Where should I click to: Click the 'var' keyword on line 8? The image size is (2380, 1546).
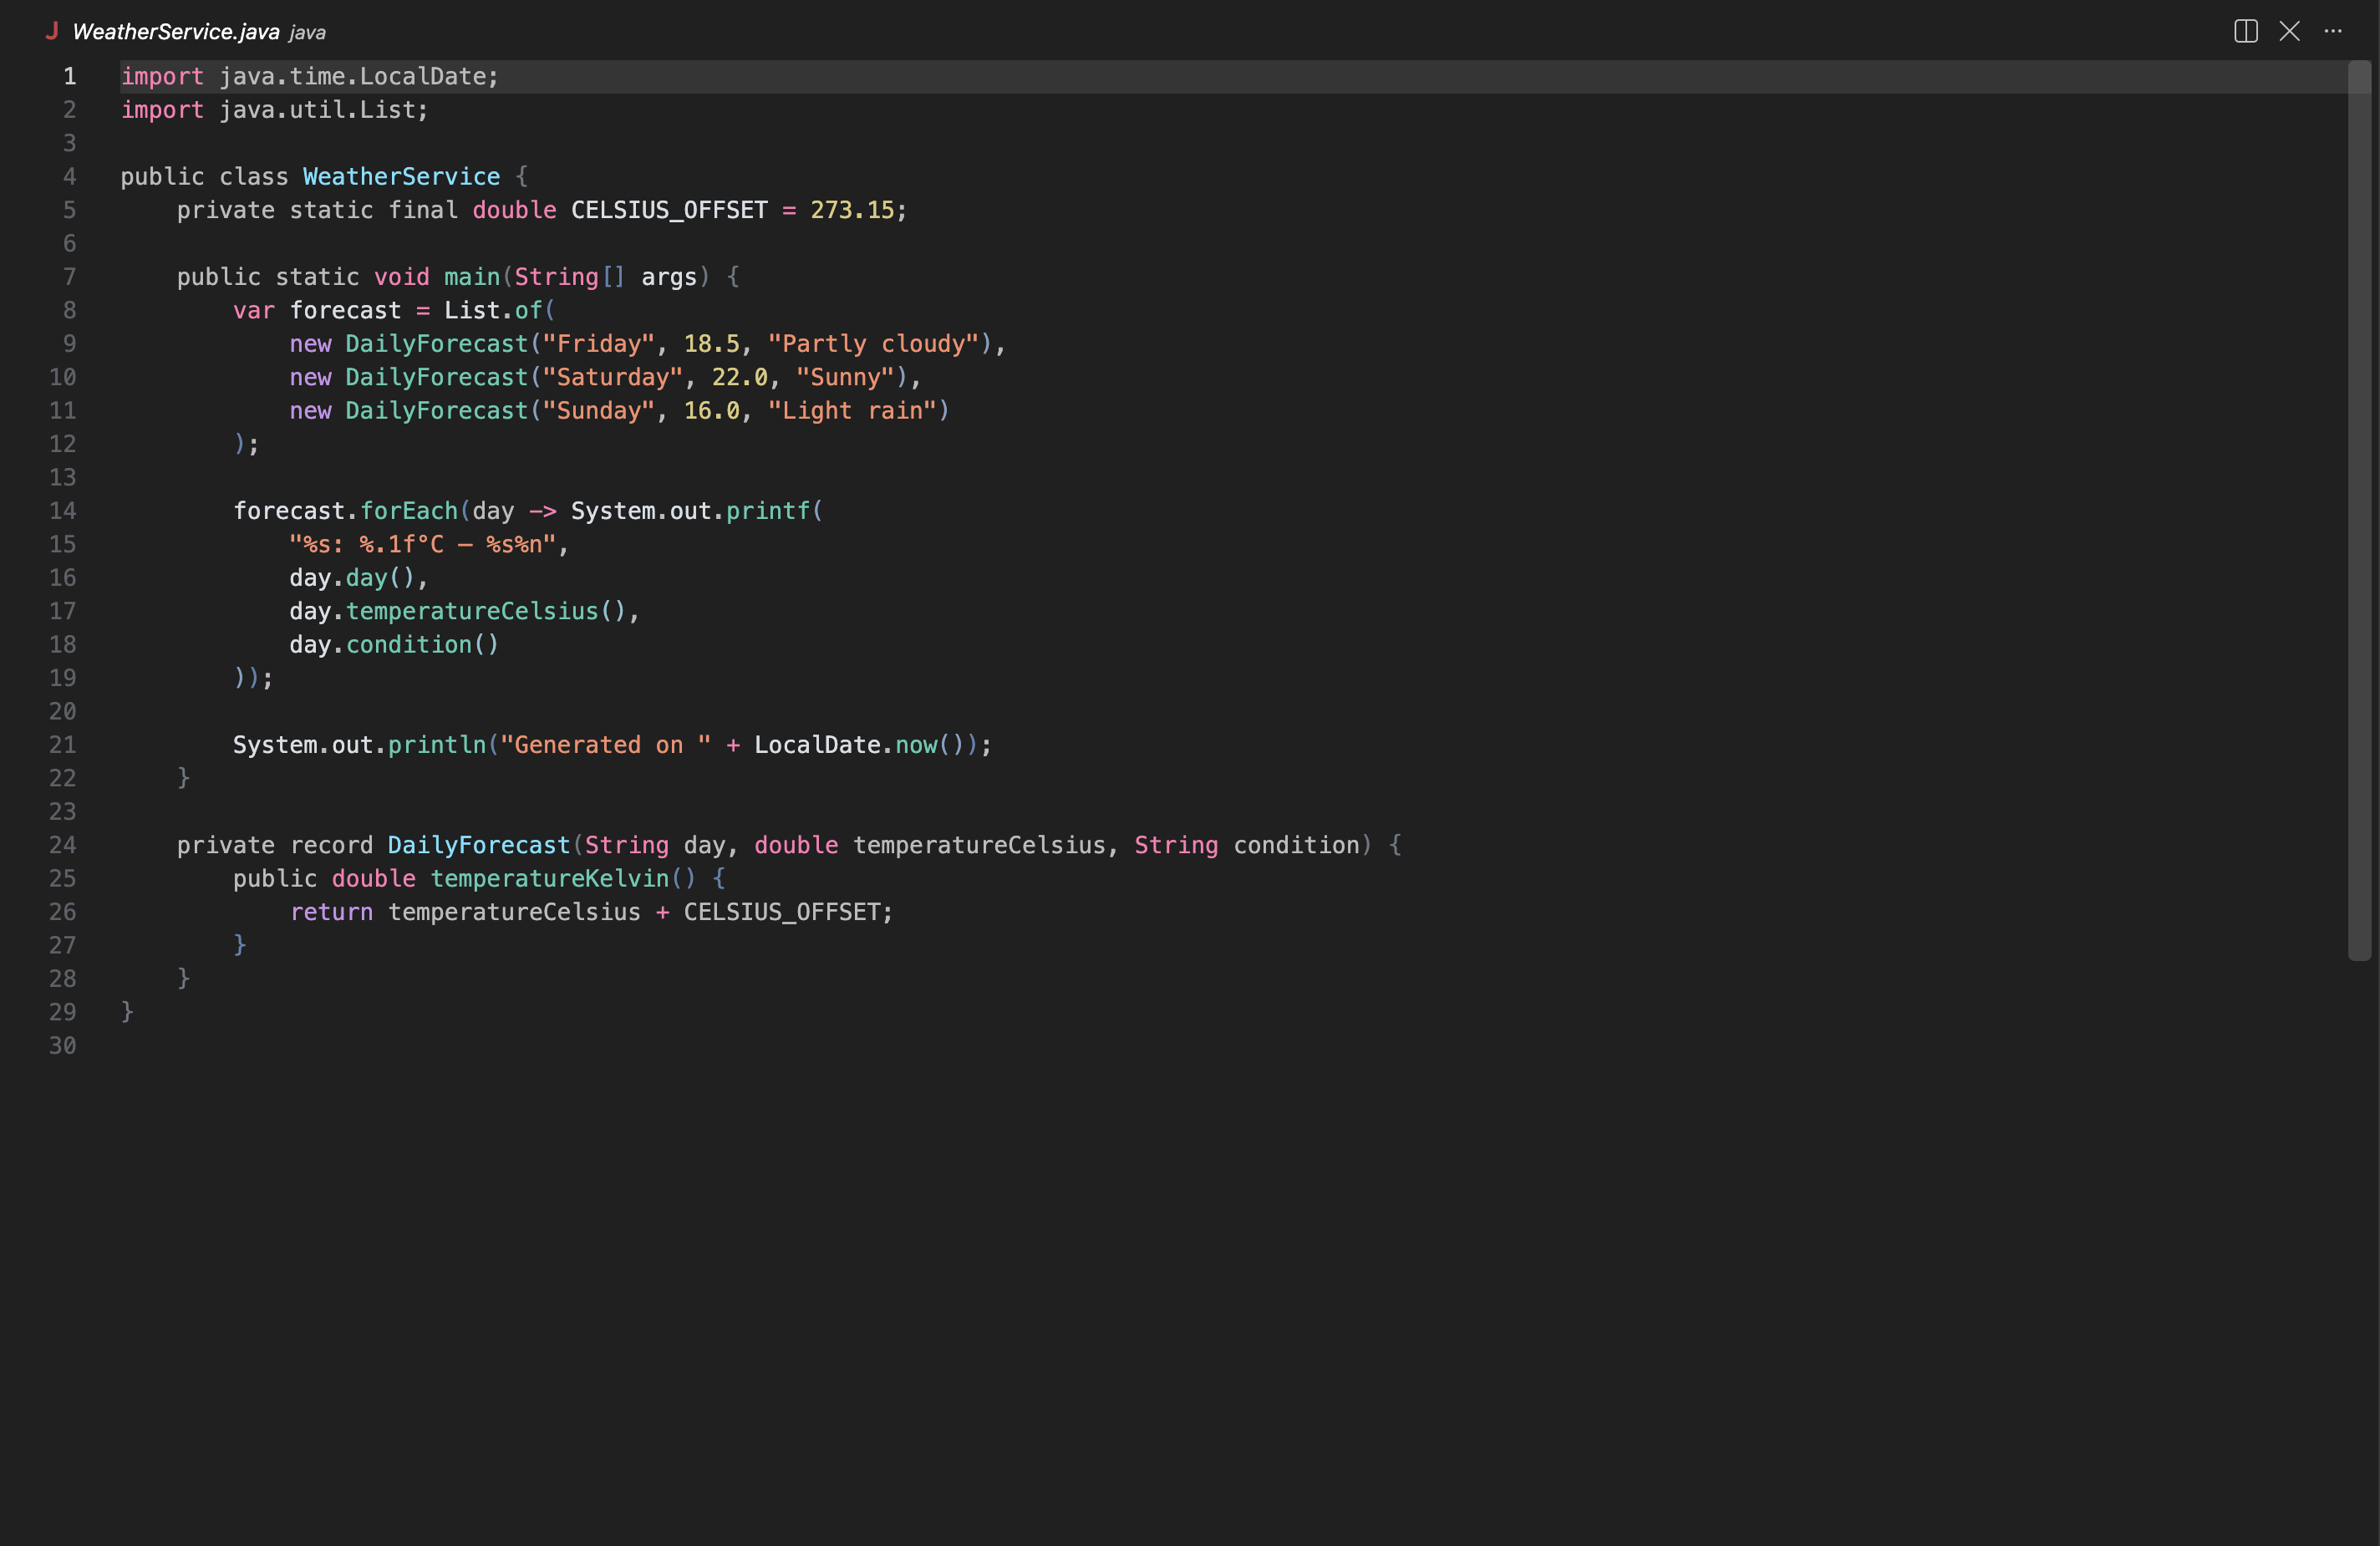tap(254, 311)
